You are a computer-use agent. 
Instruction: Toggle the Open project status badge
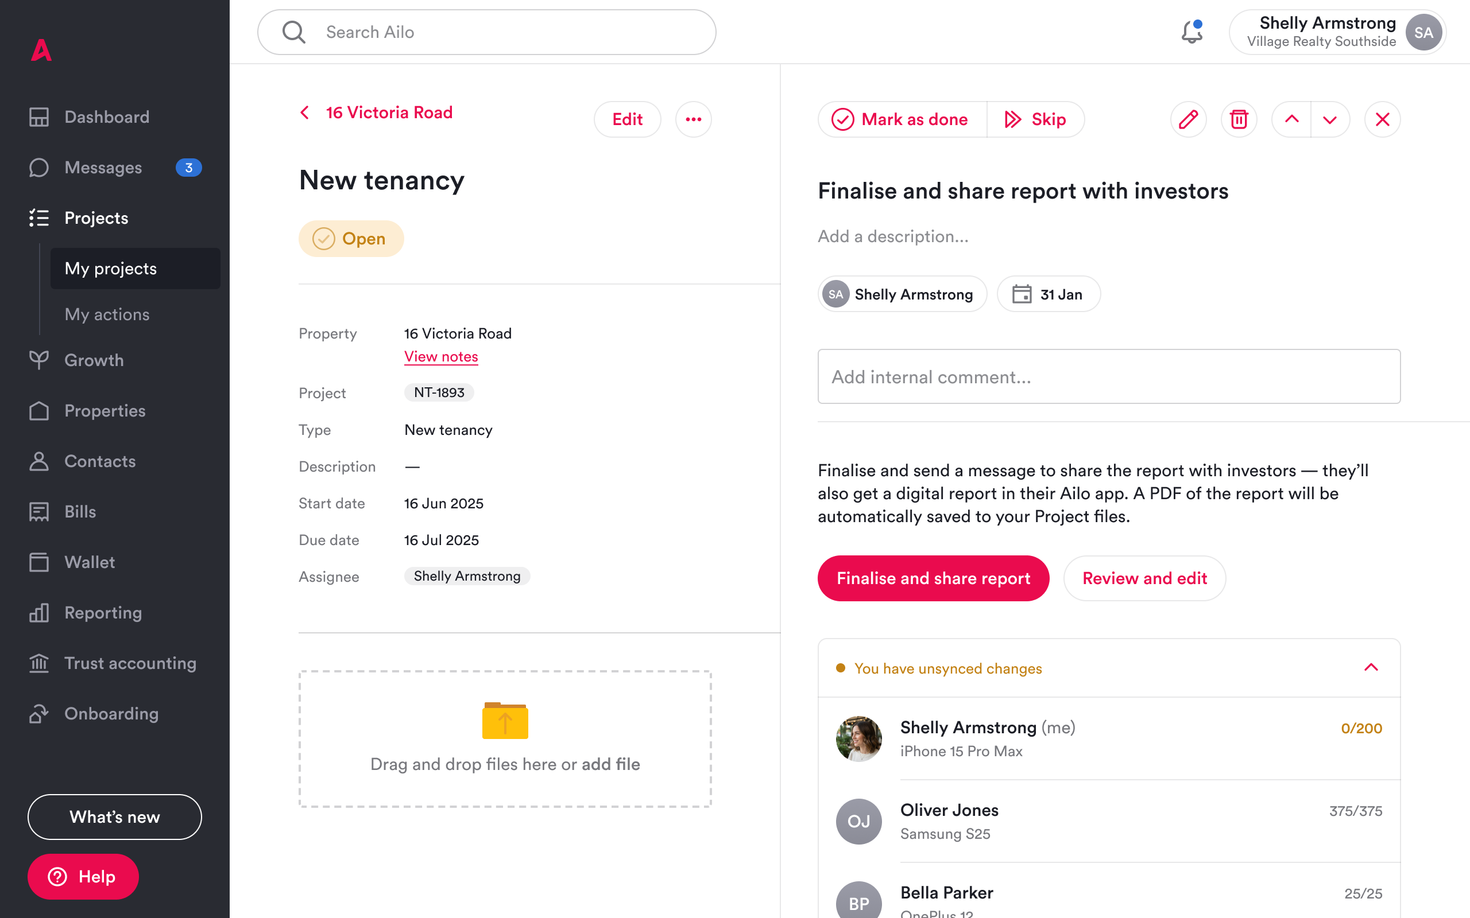[x=350, y=239]
